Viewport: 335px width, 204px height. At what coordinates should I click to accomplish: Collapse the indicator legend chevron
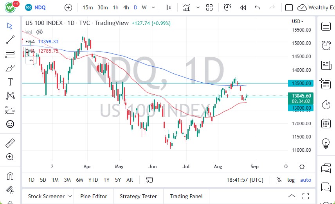tap(30, 60)
